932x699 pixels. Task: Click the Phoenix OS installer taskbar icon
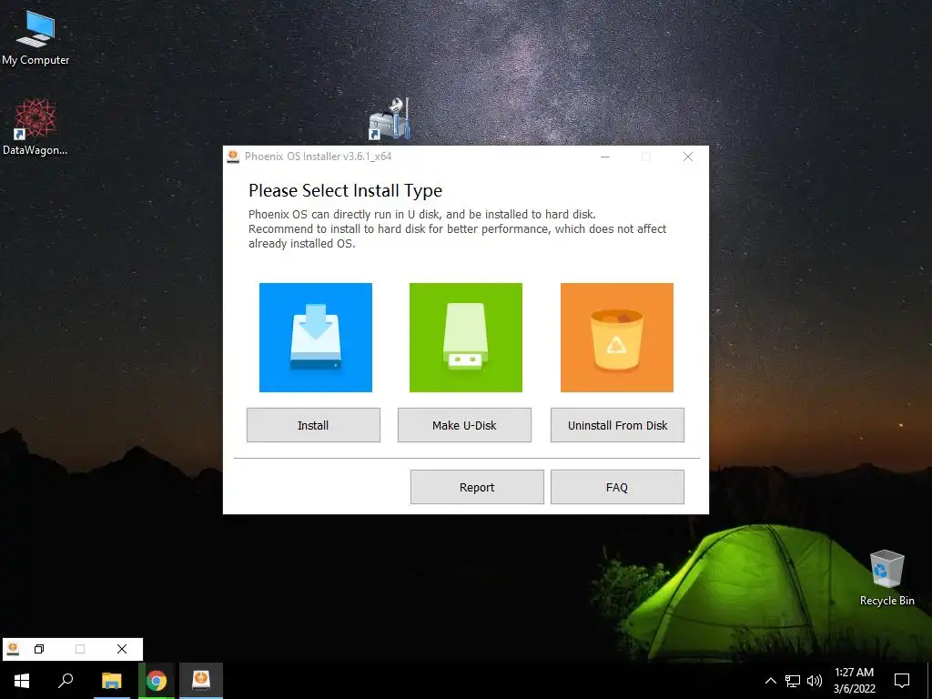tap(201, 681)
